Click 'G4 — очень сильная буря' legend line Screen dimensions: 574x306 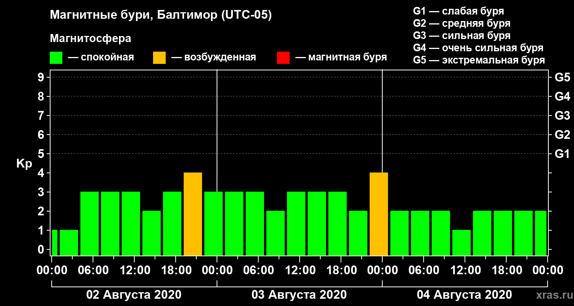point(478,48)
